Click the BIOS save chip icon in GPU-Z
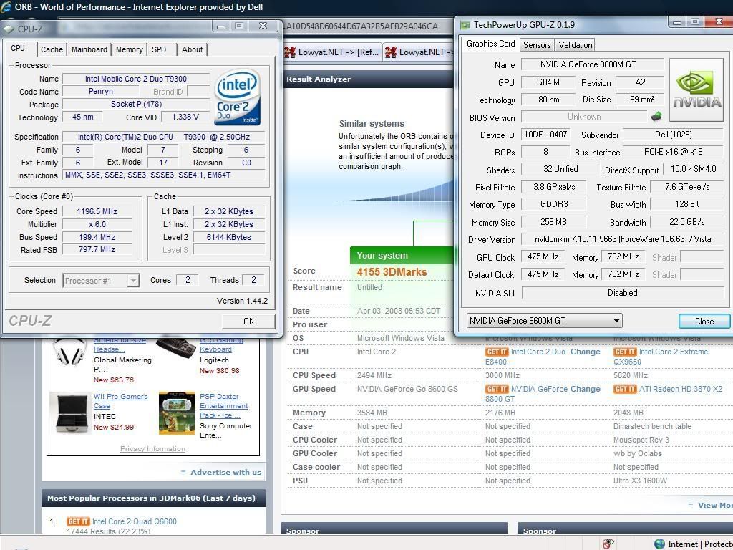The image size is (733, 550). point(656,117)
